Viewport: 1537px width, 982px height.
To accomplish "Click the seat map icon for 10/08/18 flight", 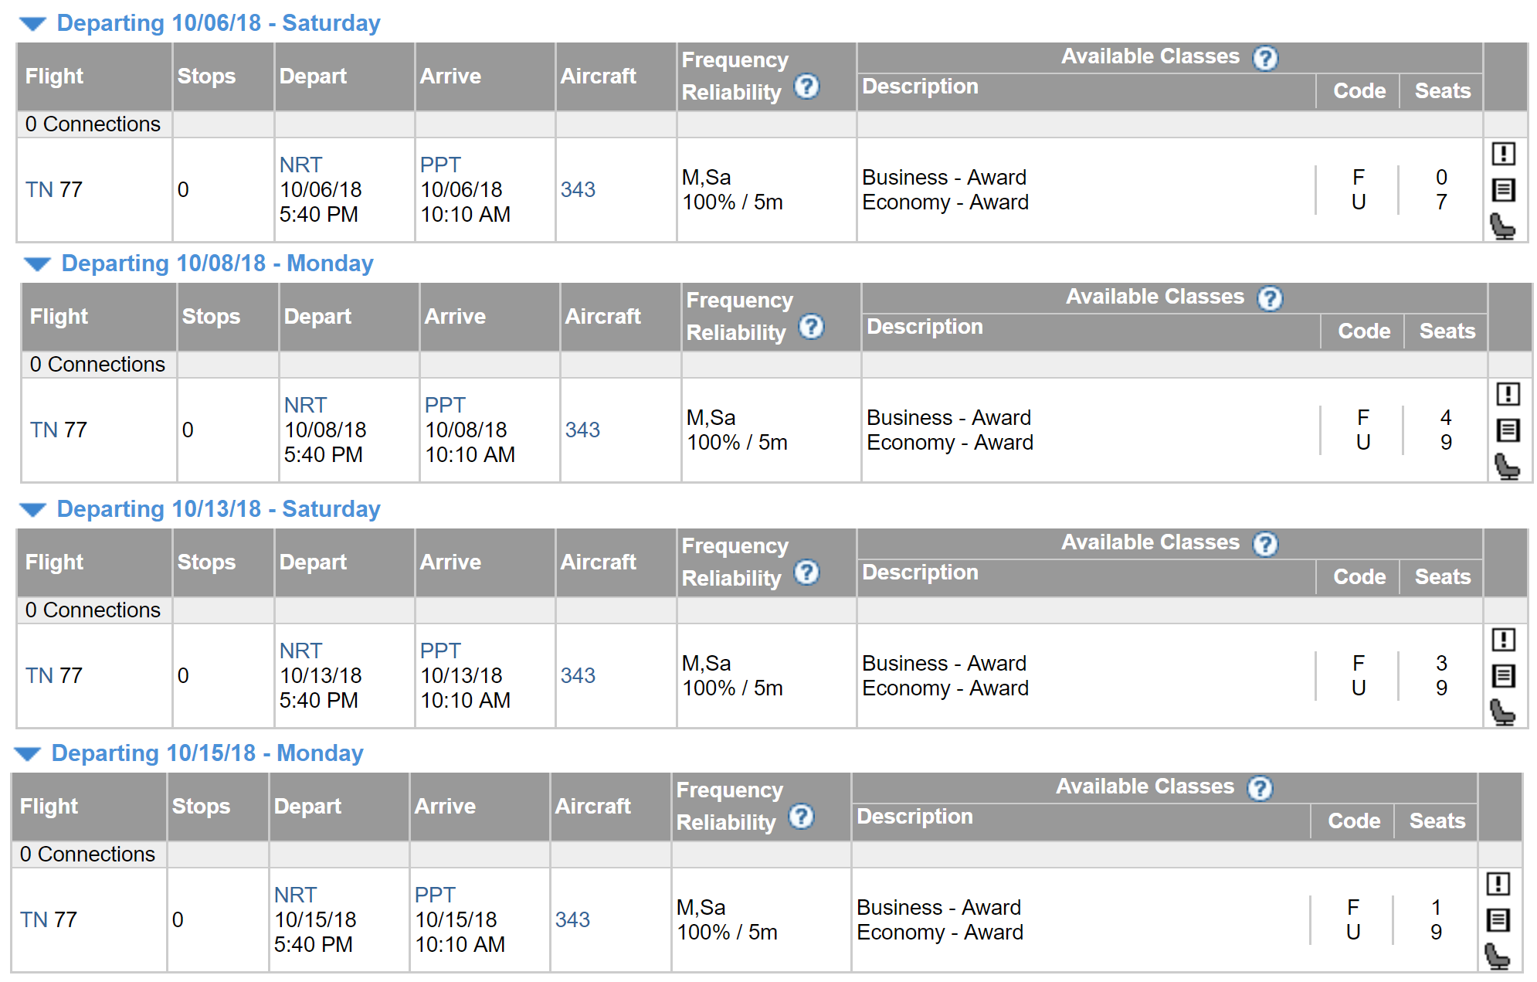I will click(x=1508, y=467).
